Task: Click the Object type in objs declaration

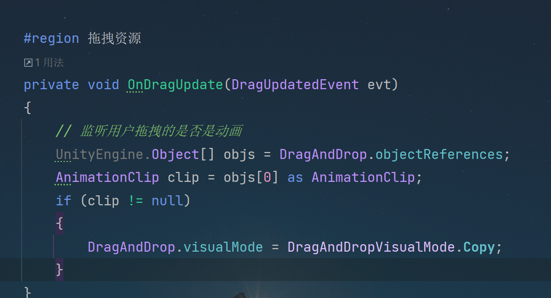Action: pos(175,154)
